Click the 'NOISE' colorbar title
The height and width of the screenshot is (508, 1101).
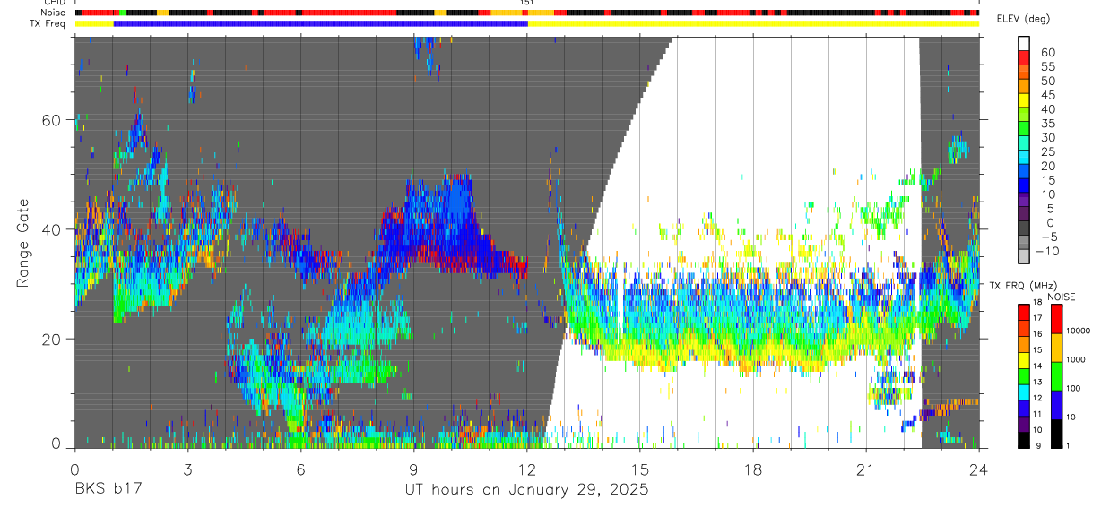pos(1061,297)
